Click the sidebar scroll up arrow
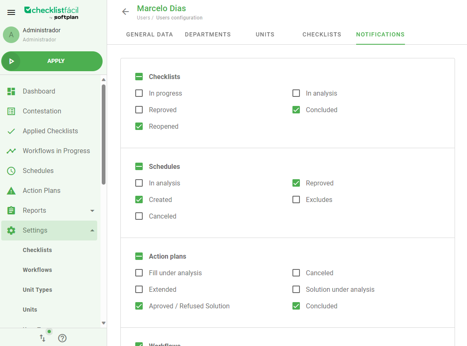Image resolution: width=467 pixels, height=346 pixels. pos(104,79)
